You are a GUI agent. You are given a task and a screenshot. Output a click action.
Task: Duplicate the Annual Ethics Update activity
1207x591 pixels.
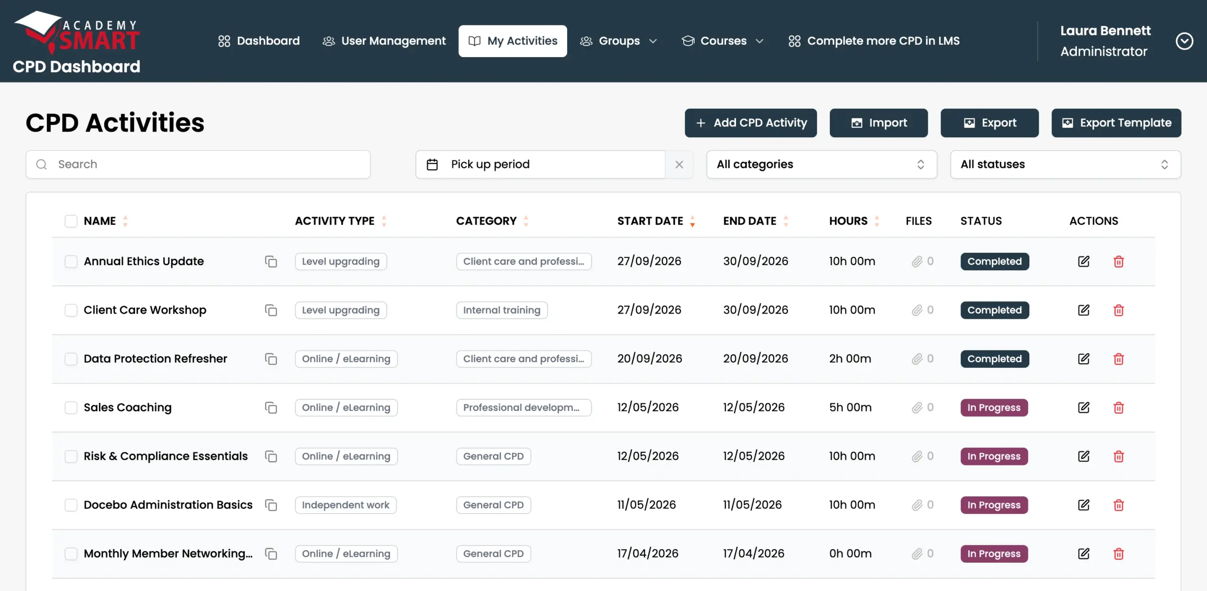coord(271,261)
